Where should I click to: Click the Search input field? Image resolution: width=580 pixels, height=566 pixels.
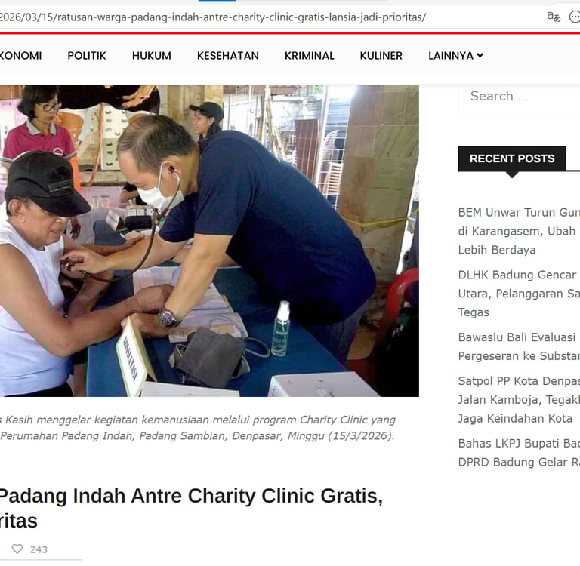pyautogui.click(x=519, y=97)
